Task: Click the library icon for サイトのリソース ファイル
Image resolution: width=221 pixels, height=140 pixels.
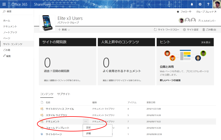Action: pyautogui.click(x=42, y=109)
